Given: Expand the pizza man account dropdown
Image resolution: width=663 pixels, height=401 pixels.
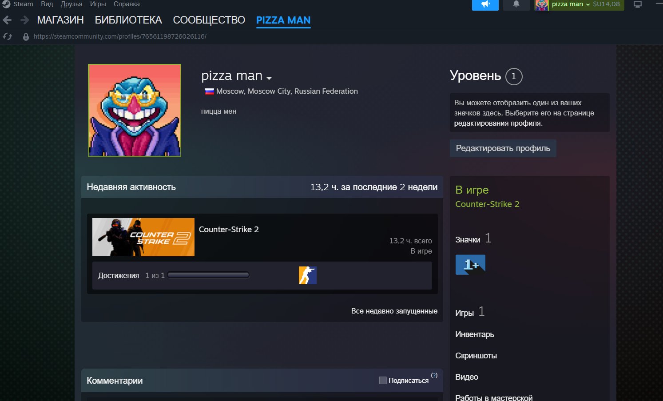Looking at the screenshot, I should pos(571,4).
